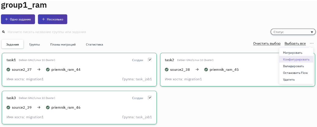The image size is (317, 127).
Task: Open the Планы миграций tab
Action: 63,45
